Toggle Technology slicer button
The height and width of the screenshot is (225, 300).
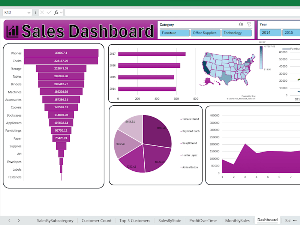tap(237, 33)
